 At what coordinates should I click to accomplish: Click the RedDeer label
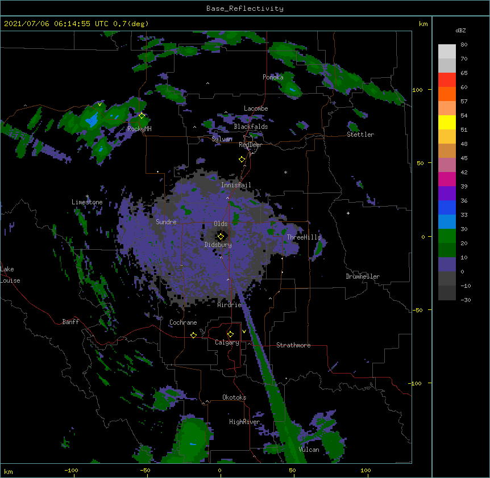(250, 145)
